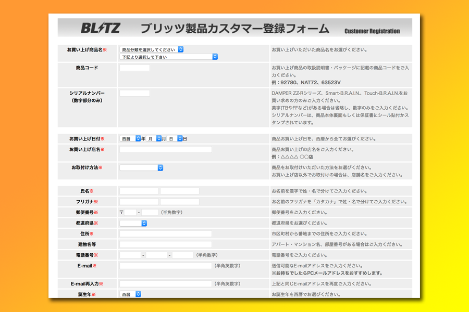This screenshot has height=312, width=469.
Task: Click the example text '例：△△△△ ○○店'
Action: [x=292, y=157]
